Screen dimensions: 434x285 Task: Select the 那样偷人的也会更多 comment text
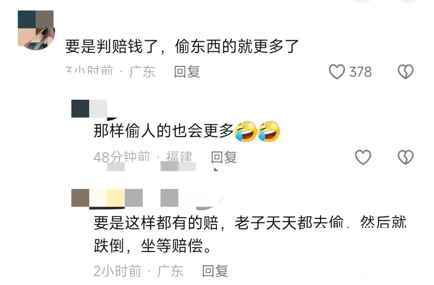tap(163, 131)
